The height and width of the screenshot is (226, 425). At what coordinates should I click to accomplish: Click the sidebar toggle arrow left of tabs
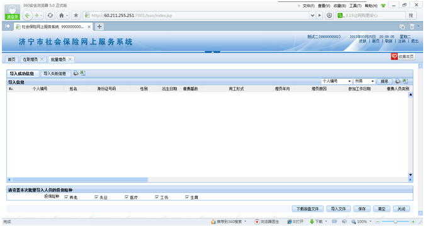pos(8,26)
